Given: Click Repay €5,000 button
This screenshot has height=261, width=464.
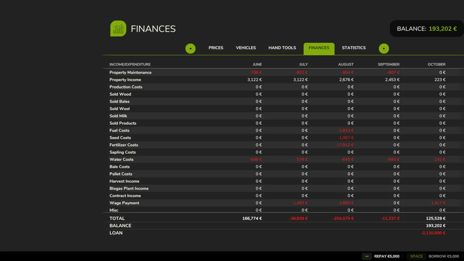Looking at the screenshot, I should click(x=387, y=256).
